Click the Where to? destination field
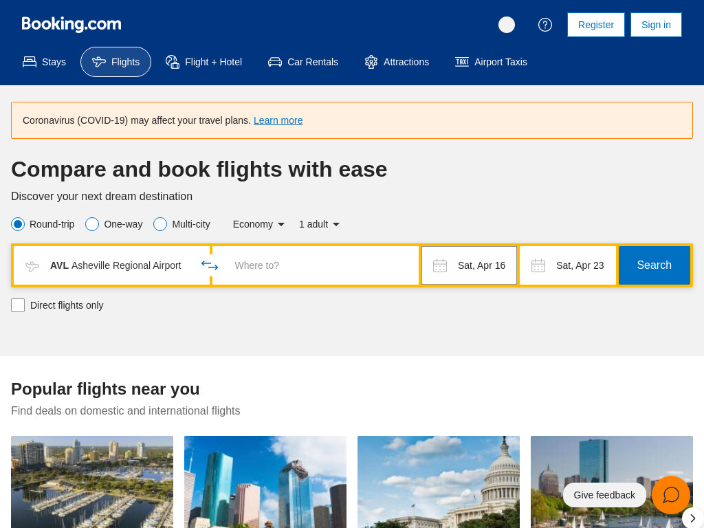The image size is (704, 528). coord(316,265)
